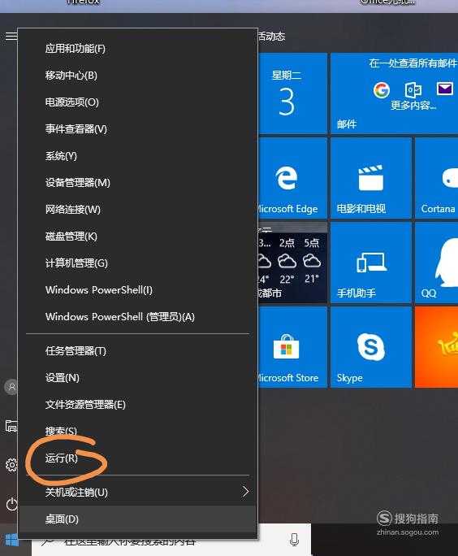Open the Settings gear in Start sidebar
Viewport: 458px width, 556px height.
tap(11, 464)
